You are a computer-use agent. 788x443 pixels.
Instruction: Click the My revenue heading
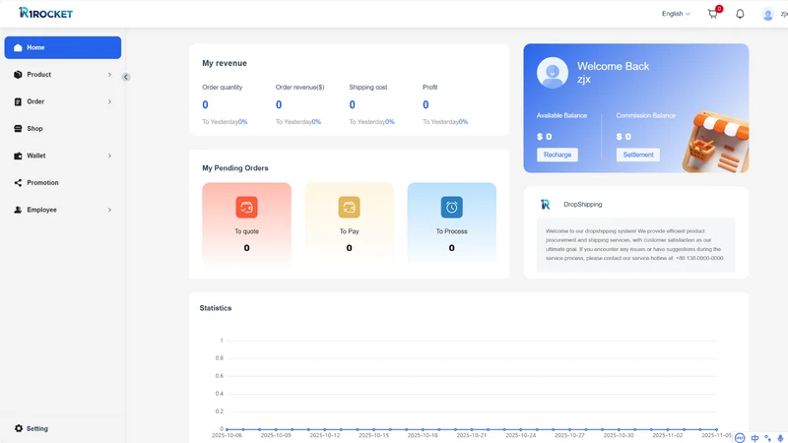click(x=225, y=63)
